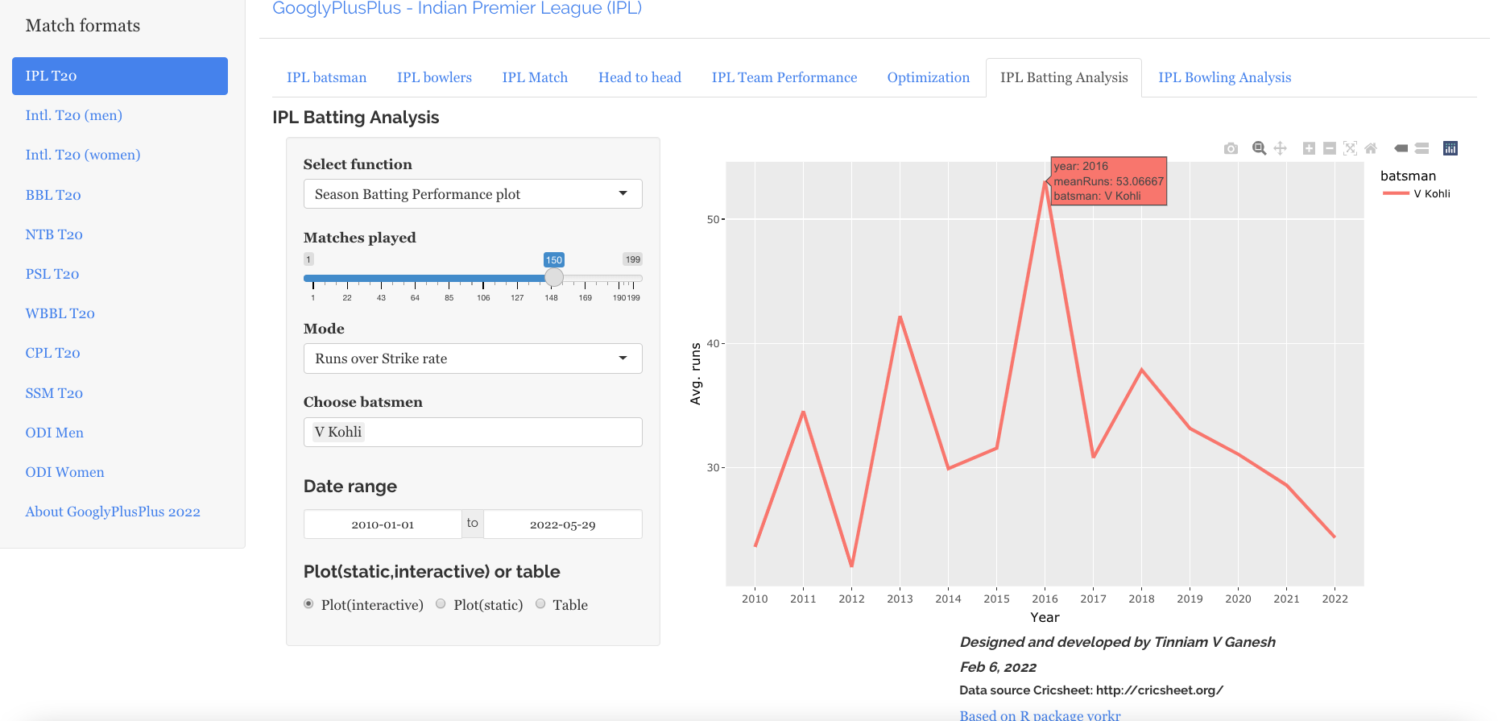Click the Zoom out minus icon

[x=1330, y=148]
